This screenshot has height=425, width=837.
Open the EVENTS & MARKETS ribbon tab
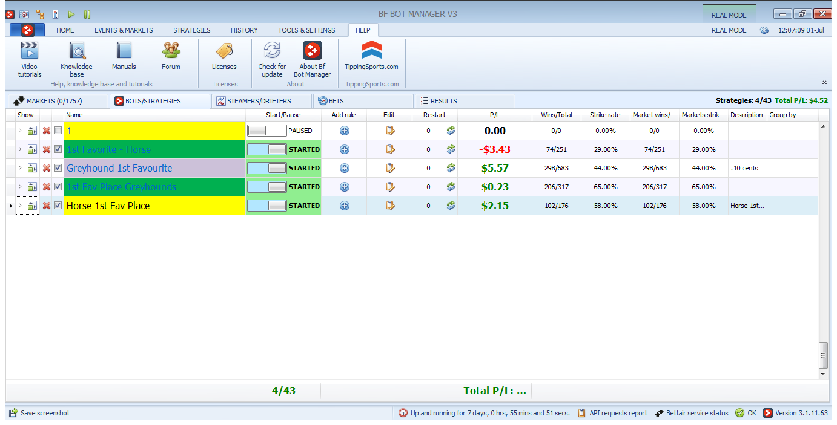pos(124,30)
